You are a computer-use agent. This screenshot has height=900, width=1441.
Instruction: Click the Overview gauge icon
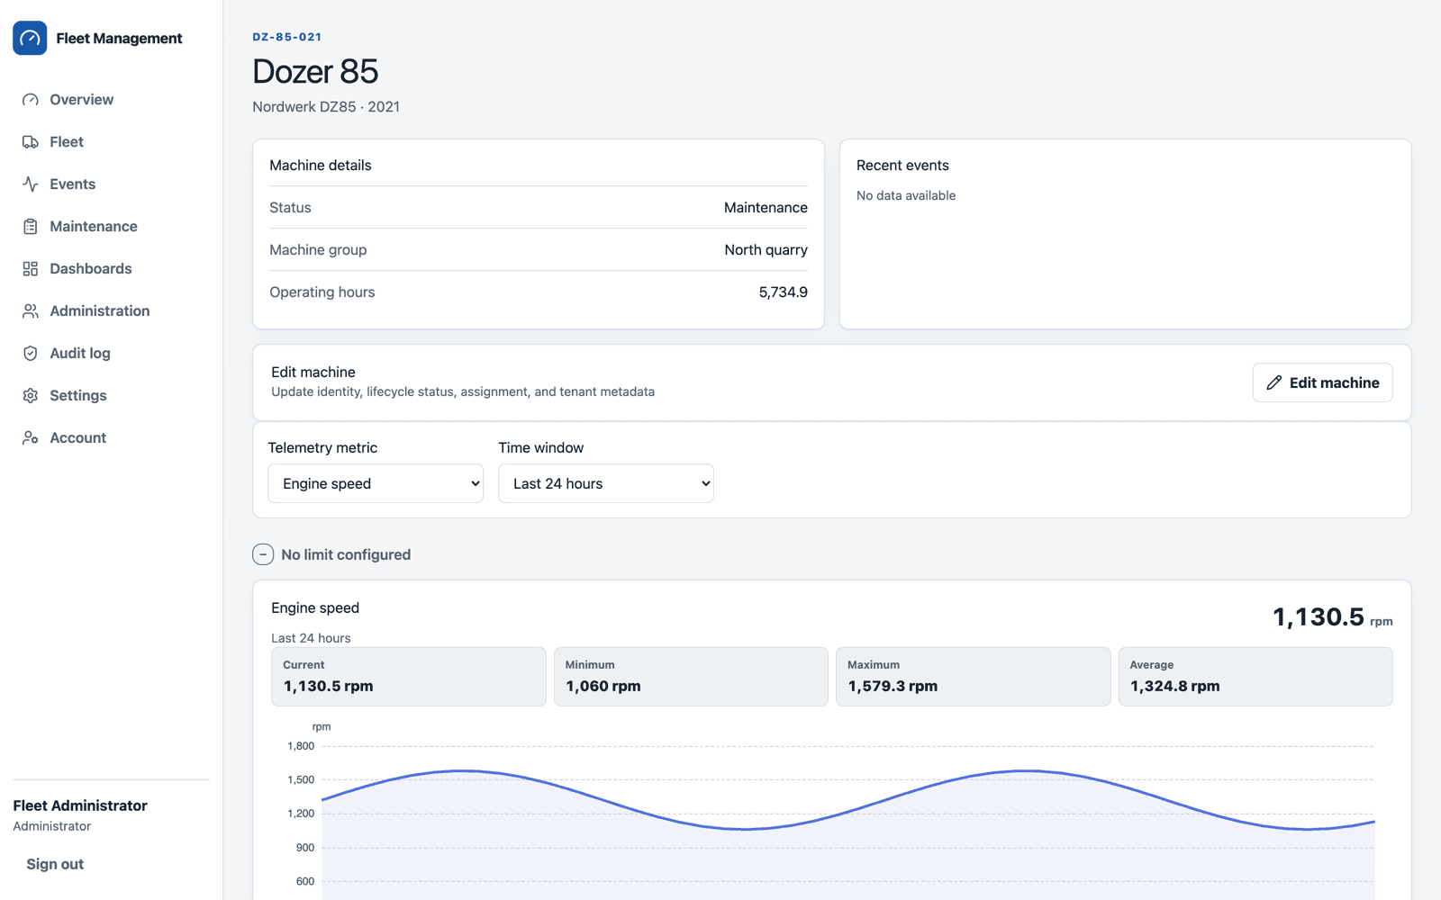tap(31, 100)
